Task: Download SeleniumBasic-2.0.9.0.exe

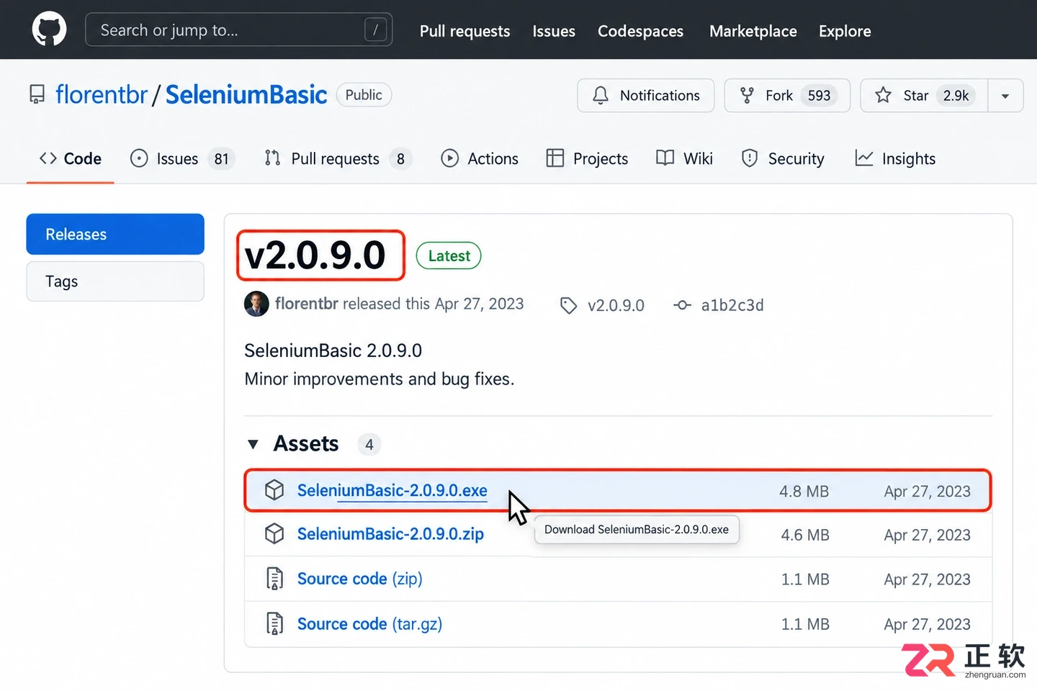Action: click(x=392, y=490)
